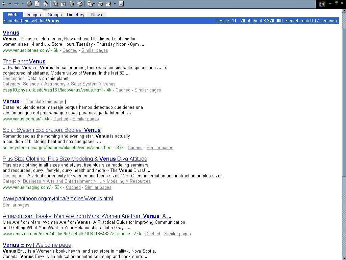Open Similar pages under pantheon.org result
The image size is (346, 260).
pyautogui.click(x=16, y=205)
